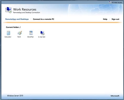
Task: Open the Paint RemoteApp icon
Action: coord(20,33)
